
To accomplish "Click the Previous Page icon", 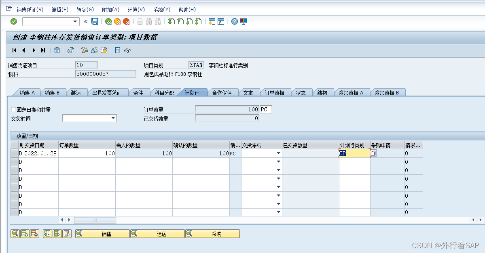I will (x=180, y=21).
